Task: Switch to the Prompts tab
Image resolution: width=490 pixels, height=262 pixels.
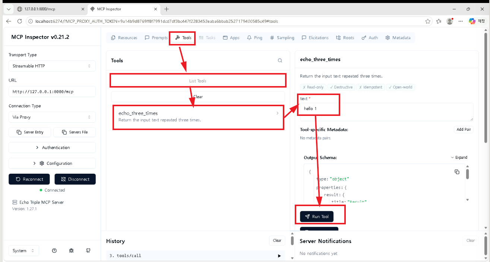Action: [156, 38]
